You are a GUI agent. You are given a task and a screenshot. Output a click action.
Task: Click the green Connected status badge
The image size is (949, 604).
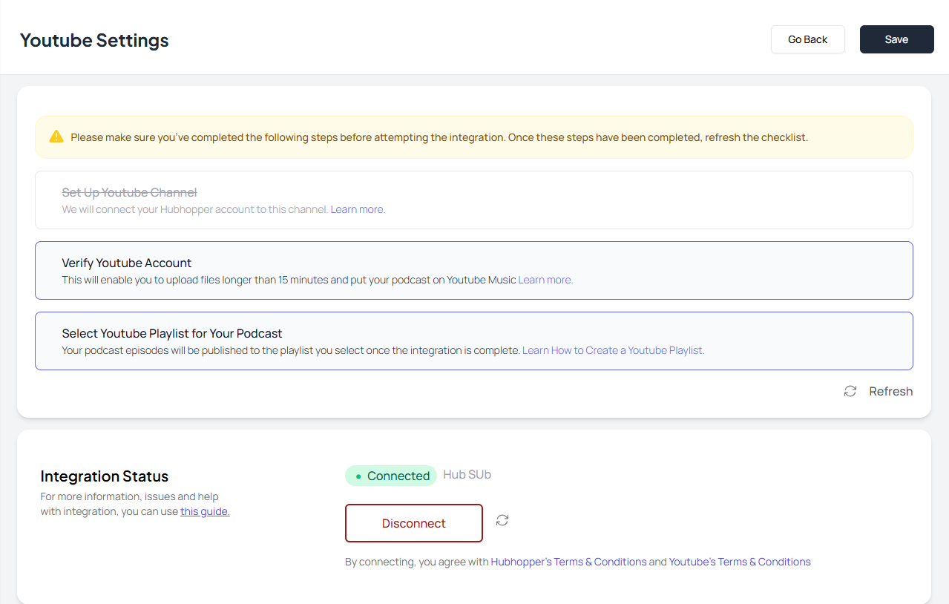click(391, 476)
